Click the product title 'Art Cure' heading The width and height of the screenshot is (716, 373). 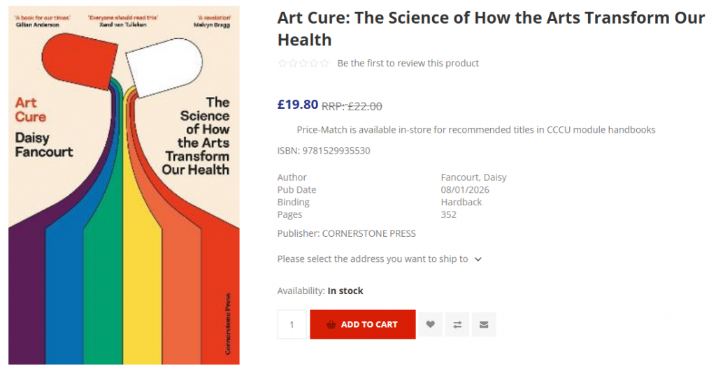[x=491, y=28]
